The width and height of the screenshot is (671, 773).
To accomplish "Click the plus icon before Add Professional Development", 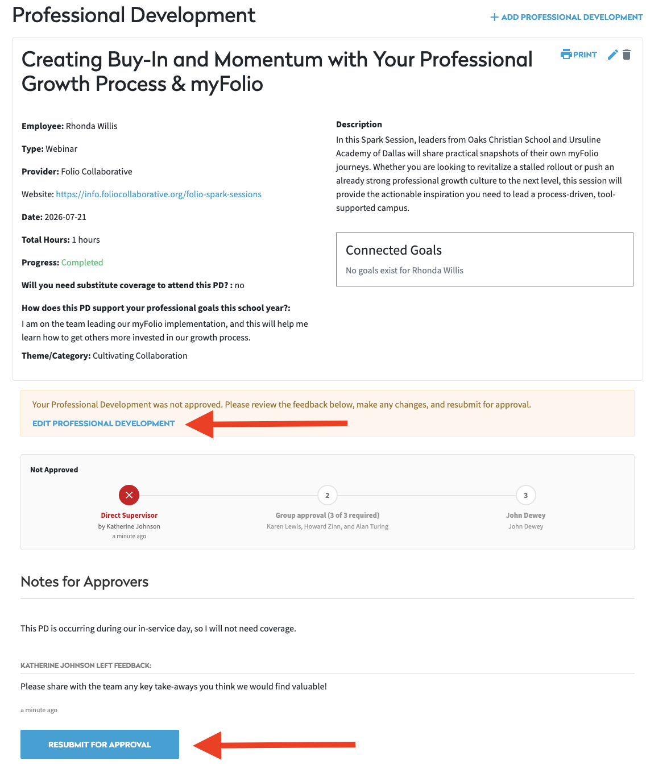I will click(x=494, y=17).
